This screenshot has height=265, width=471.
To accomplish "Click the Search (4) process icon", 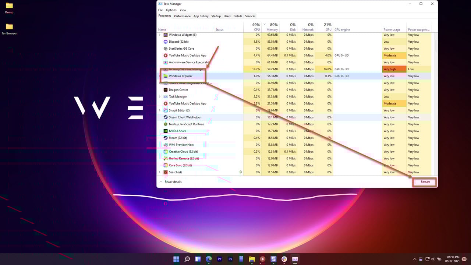I will pyautogui.click(x=166, y=172).
